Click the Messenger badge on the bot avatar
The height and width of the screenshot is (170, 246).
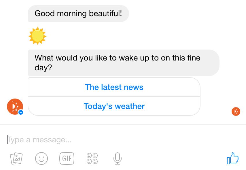20,113
